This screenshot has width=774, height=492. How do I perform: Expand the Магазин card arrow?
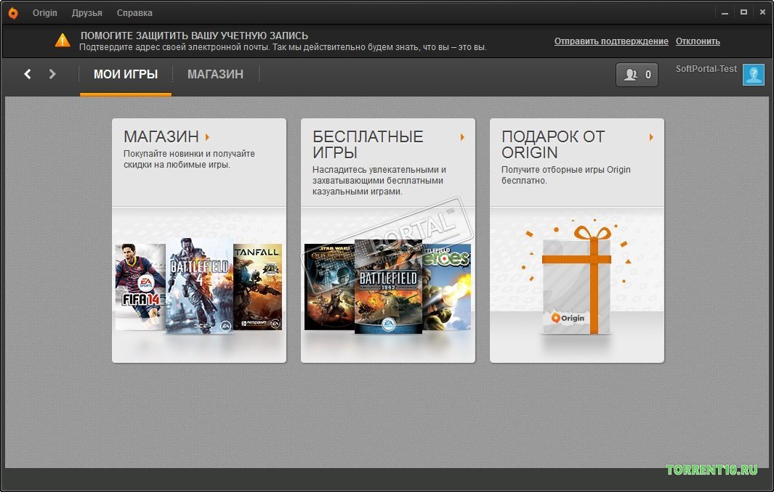click(x=207, y=136)
